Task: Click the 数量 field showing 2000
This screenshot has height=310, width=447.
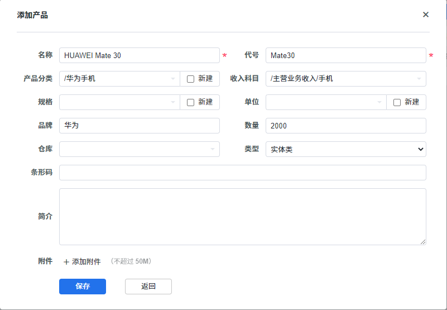Action: click(x=346, y=126)
